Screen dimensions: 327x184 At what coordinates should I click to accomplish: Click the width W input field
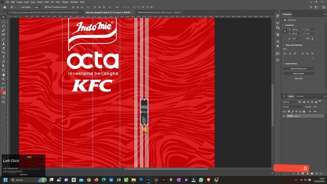click(296, 30)
